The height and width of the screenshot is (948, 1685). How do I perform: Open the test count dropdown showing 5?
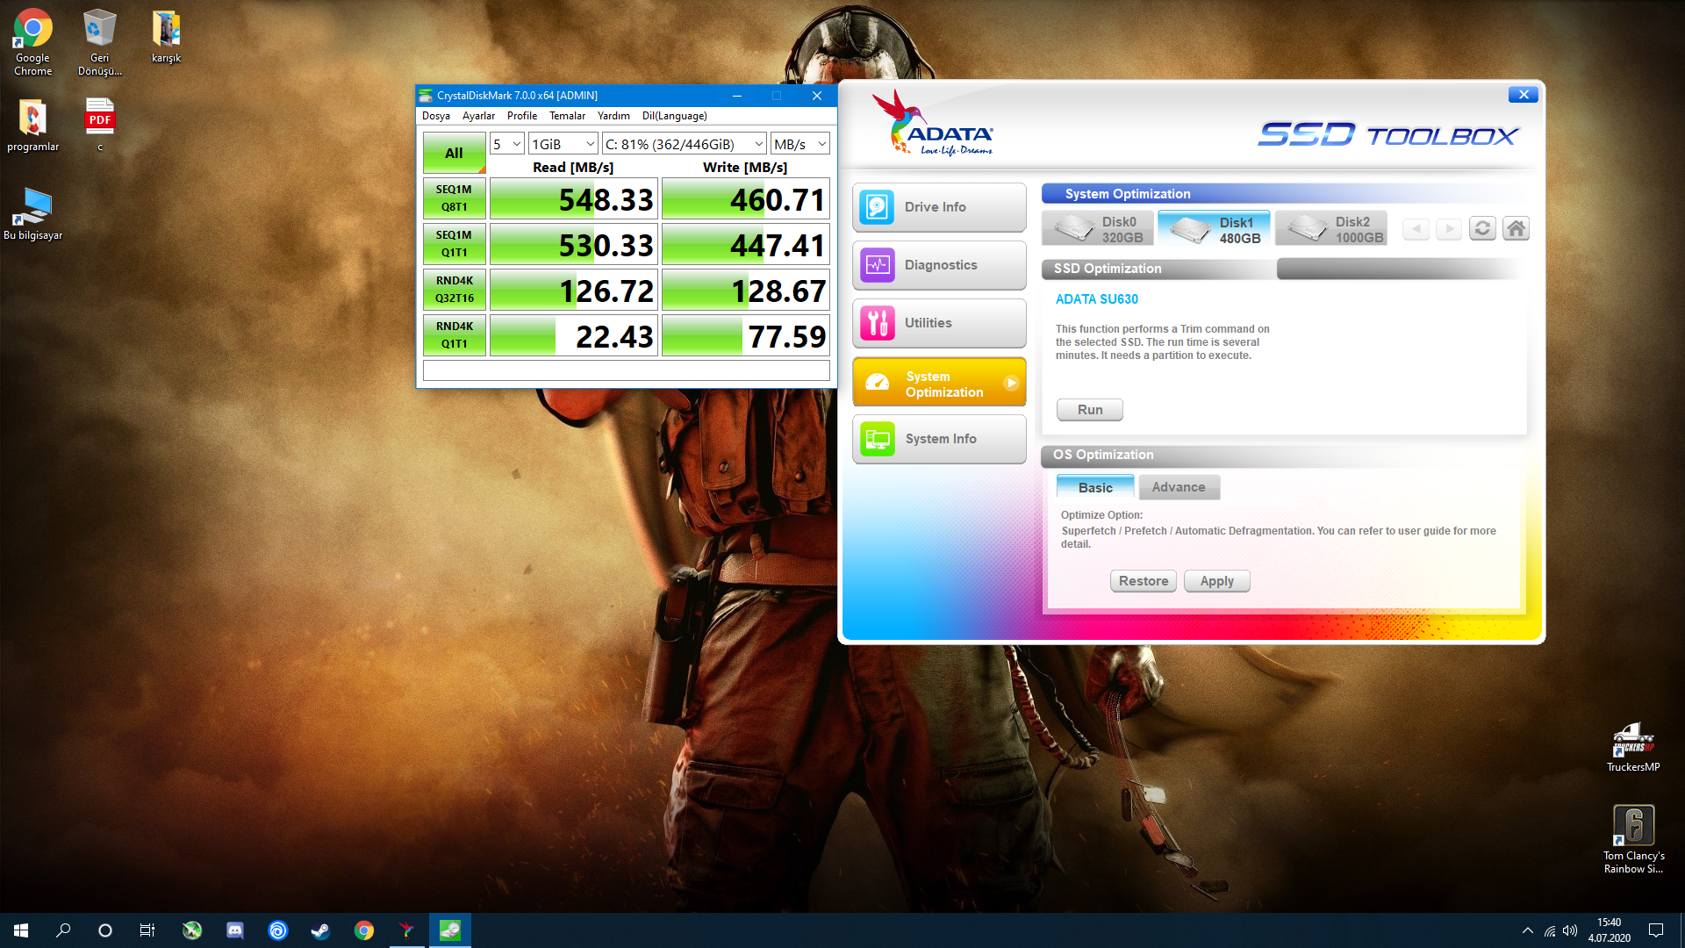click(x=505, y=143)
